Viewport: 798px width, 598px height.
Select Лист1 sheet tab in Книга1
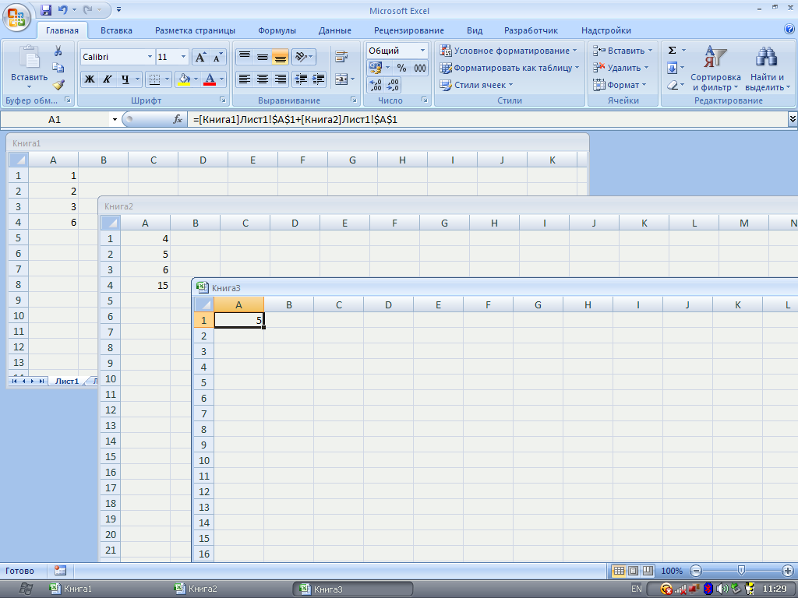(x=67, y=381)
